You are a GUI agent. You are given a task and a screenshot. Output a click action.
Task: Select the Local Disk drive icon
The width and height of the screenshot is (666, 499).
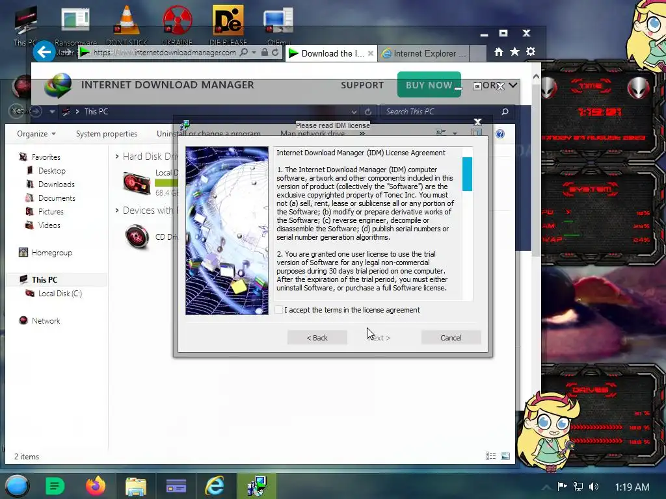pos(137,183)
